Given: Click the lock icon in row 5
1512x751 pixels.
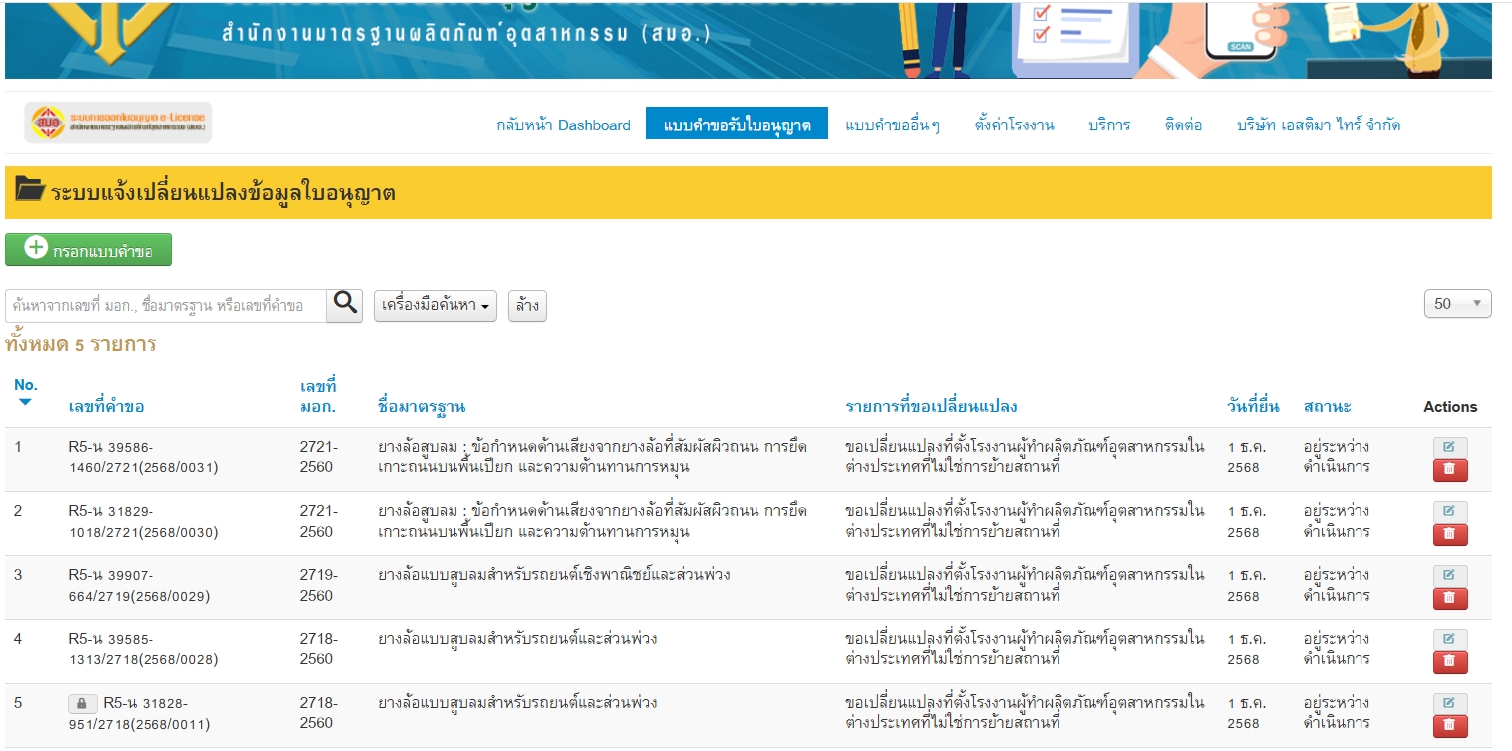Looking at the screenshot, I should coord(83,704).
